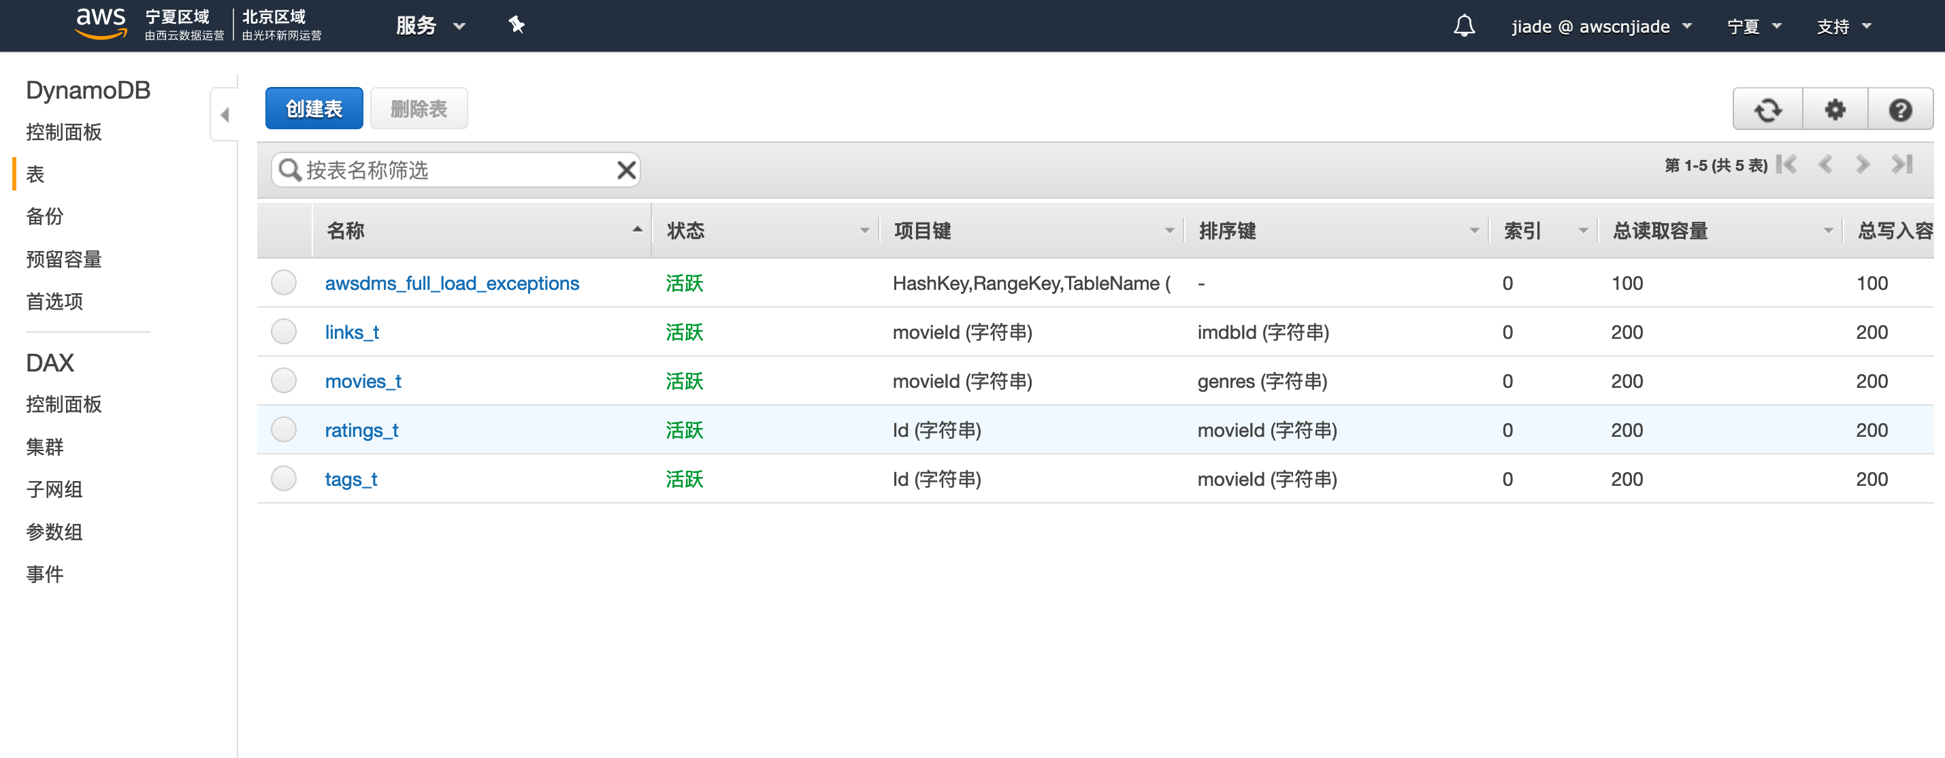The height and width of the screenshot is (758, 1945).
Task: Open the notifications bell icon
Action: pyautogui.click(x=1464, y=27)
